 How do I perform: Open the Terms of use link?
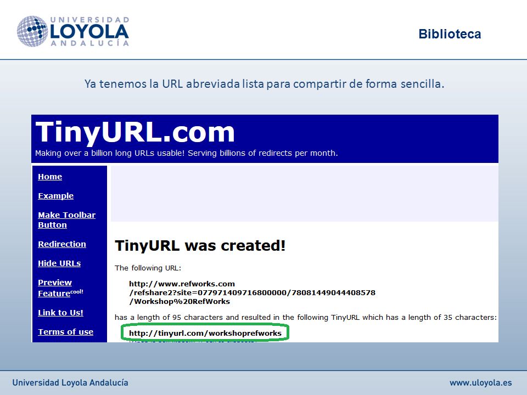pyautogui.click(x=65, y=332)
